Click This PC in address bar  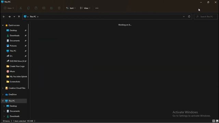(x=33, y=17)
